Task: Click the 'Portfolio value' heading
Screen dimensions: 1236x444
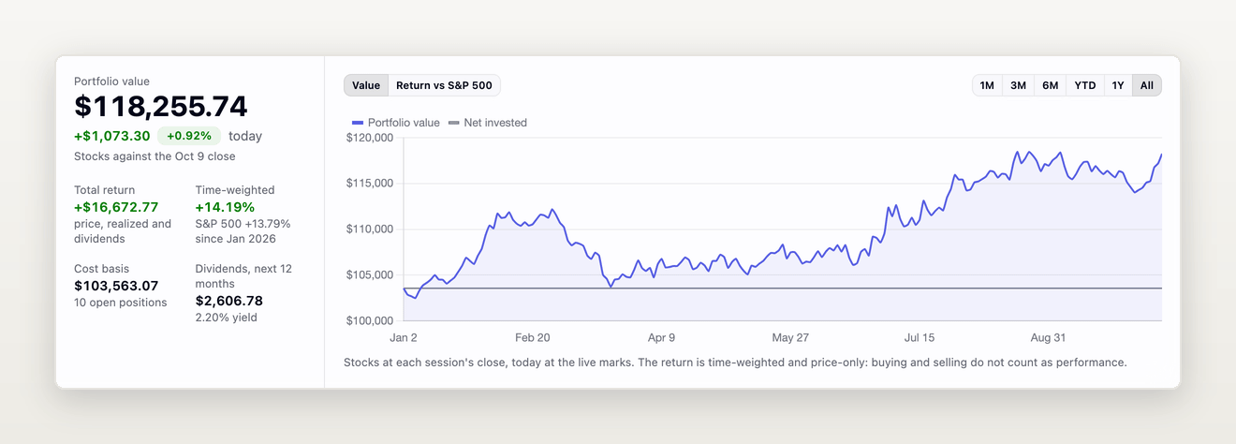Action: [x=111, y=81]
